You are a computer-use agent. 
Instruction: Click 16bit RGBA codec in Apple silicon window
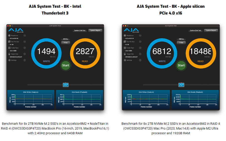point(129,51)
